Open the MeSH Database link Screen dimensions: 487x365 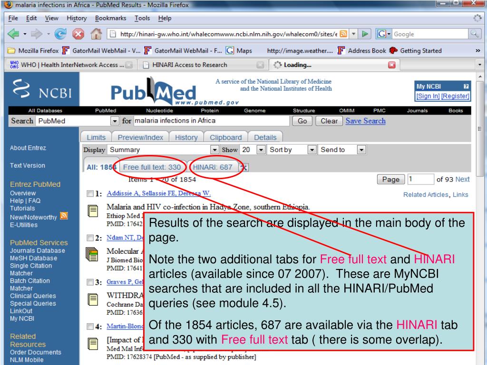click(x=34, y=258)
